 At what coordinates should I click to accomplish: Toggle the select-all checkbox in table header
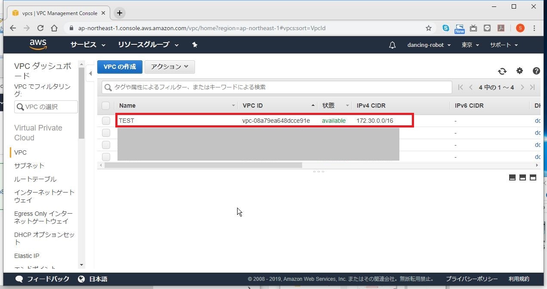point(106,106)
